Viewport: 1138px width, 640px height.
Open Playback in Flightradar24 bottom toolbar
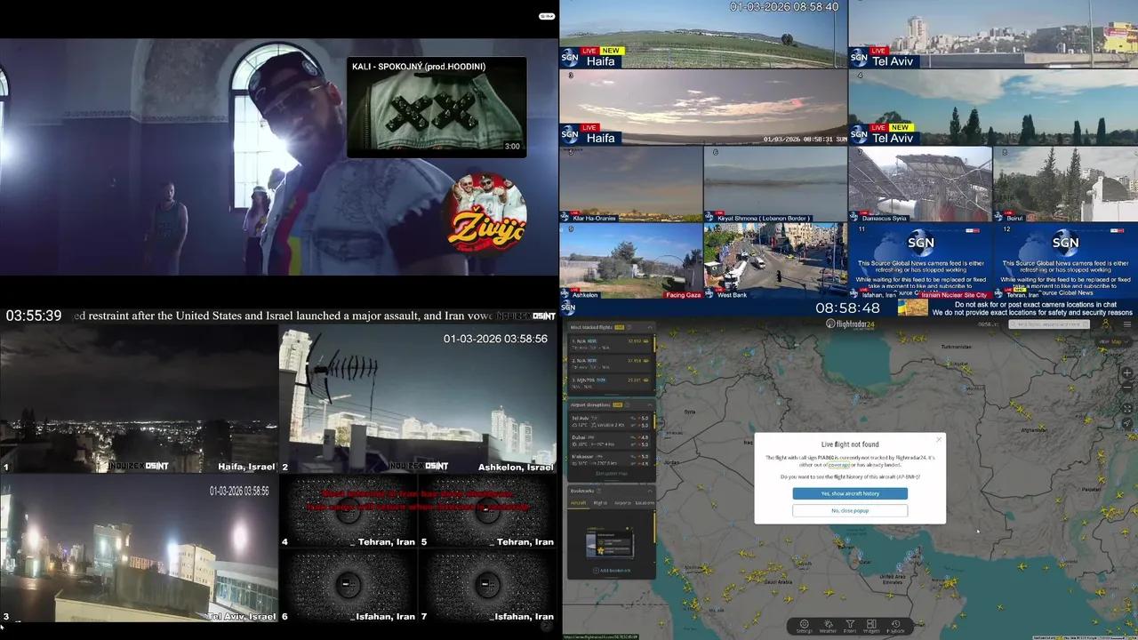(895, 626)
